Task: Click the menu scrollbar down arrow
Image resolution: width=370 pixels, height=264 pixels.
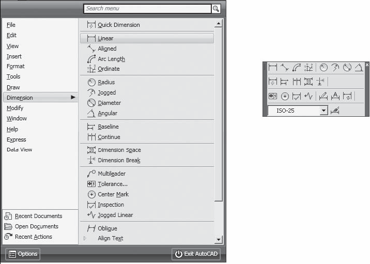Action: pyautogui.click(x=219, y=240)
